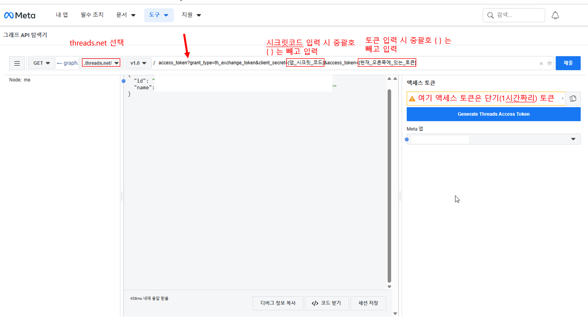Click 디버그 정보 복사 button

[278, 303]
